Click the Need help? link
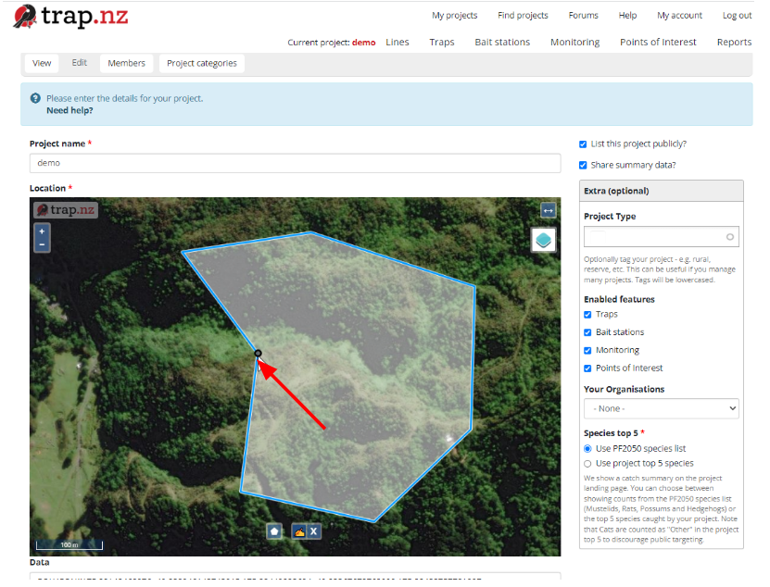Image resolution: width=770 pixels, height=587 pixels. (x=69, y=110)
